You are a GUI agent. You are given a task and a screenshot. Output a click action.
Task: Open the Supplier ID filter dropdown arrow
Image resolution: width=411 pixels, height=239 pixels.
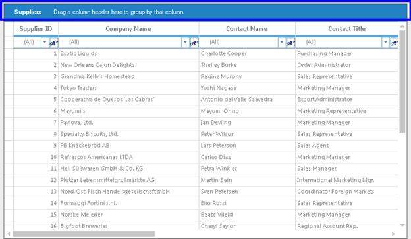(45, 42)
